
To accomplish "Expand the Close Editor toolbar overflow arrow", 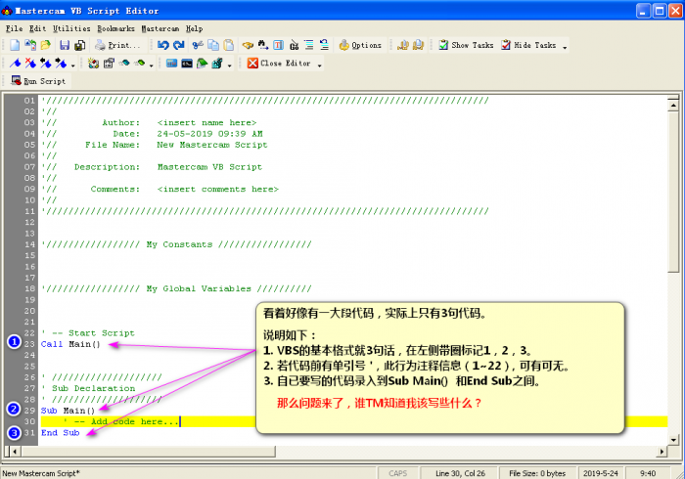I will pyautogui.click(x=319, y=65).
